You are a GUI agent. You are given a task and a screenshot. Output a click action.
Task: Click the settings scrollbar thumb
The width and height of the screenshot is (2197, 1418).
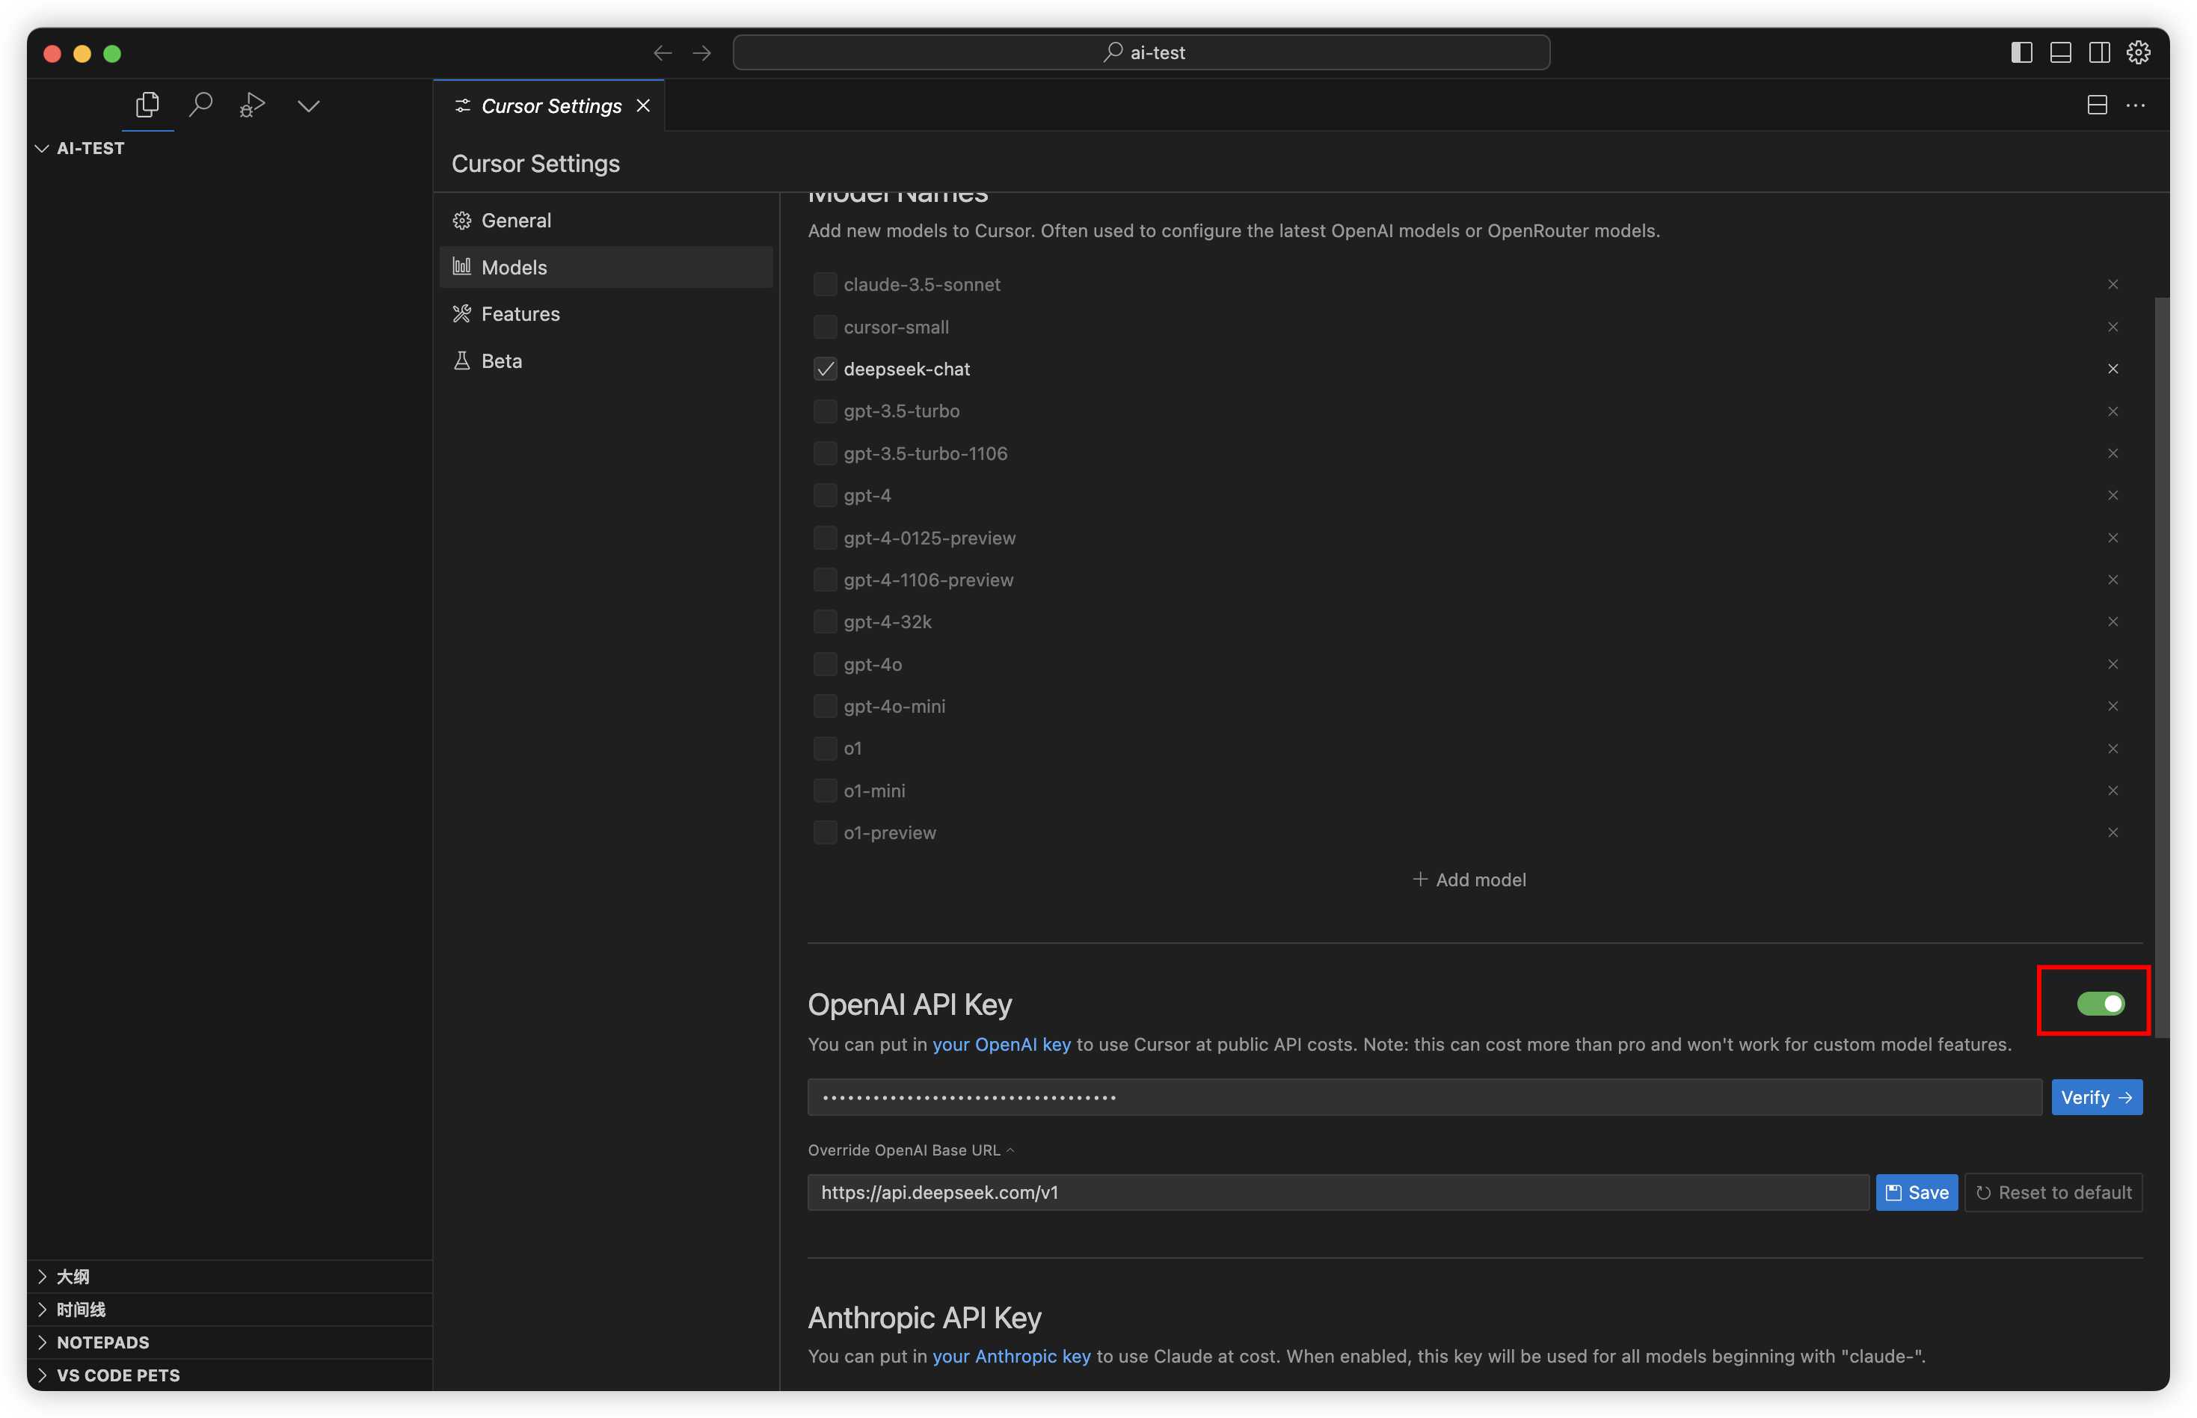(x=2160, y=668)
